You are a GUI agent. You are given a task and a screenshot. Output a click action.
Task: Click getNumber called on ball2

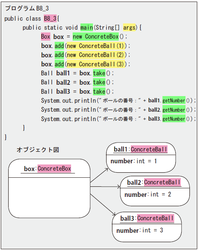[174, 110]
